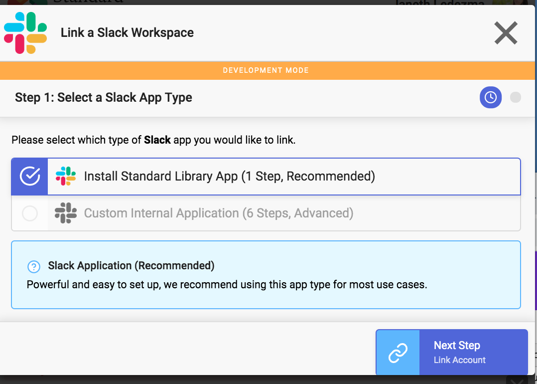Screen dimensions: 537x384
Task: Click the blue clock step indicator
Action: coord(490,97)
